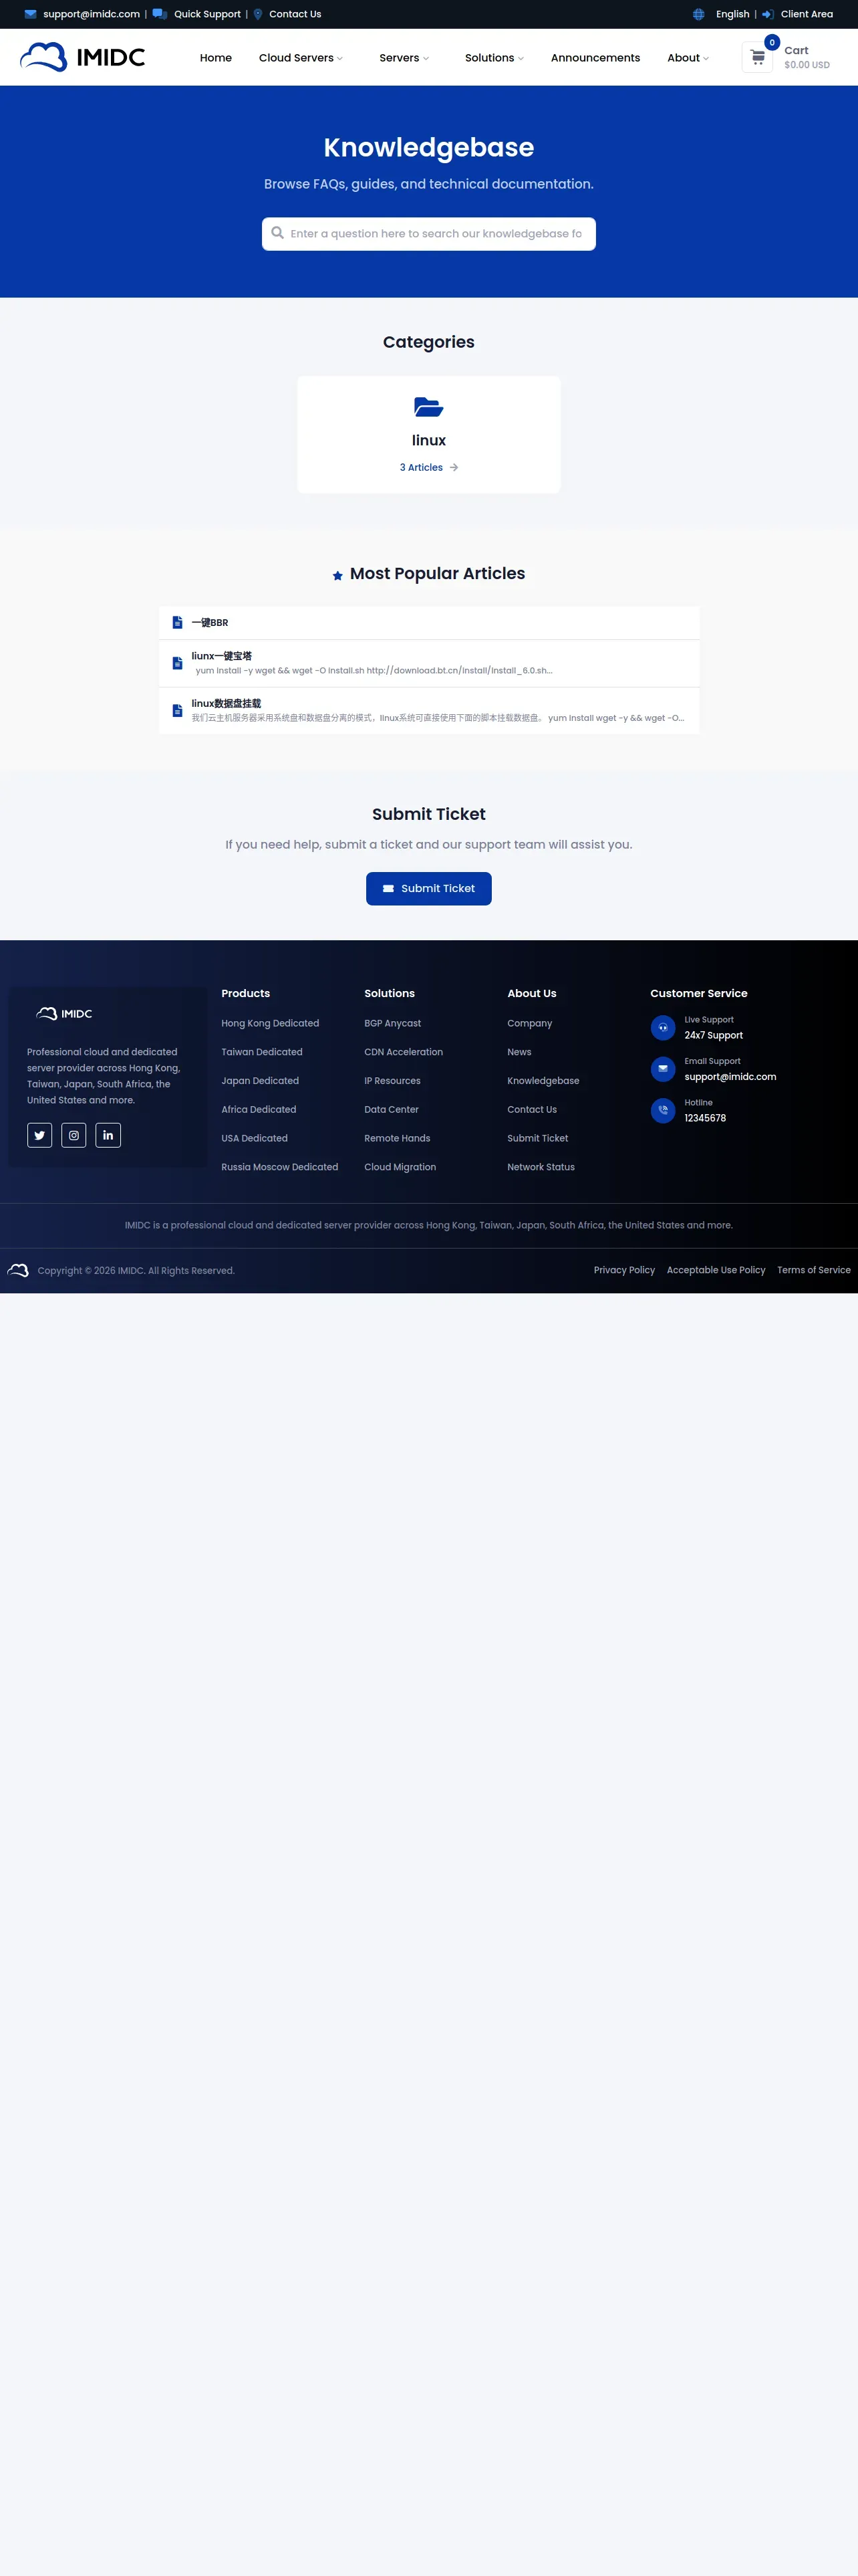Open the linux category folder icon
The image size is (858, 2576).
(428, 407)
